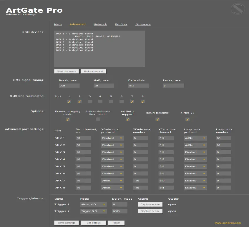Enable DMX line terminator for port 3

coord(90,101)
